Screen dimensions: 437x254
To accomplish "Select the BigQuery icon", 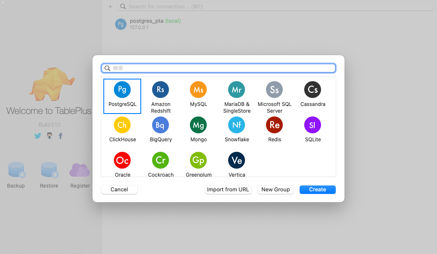I will (160, 125).
